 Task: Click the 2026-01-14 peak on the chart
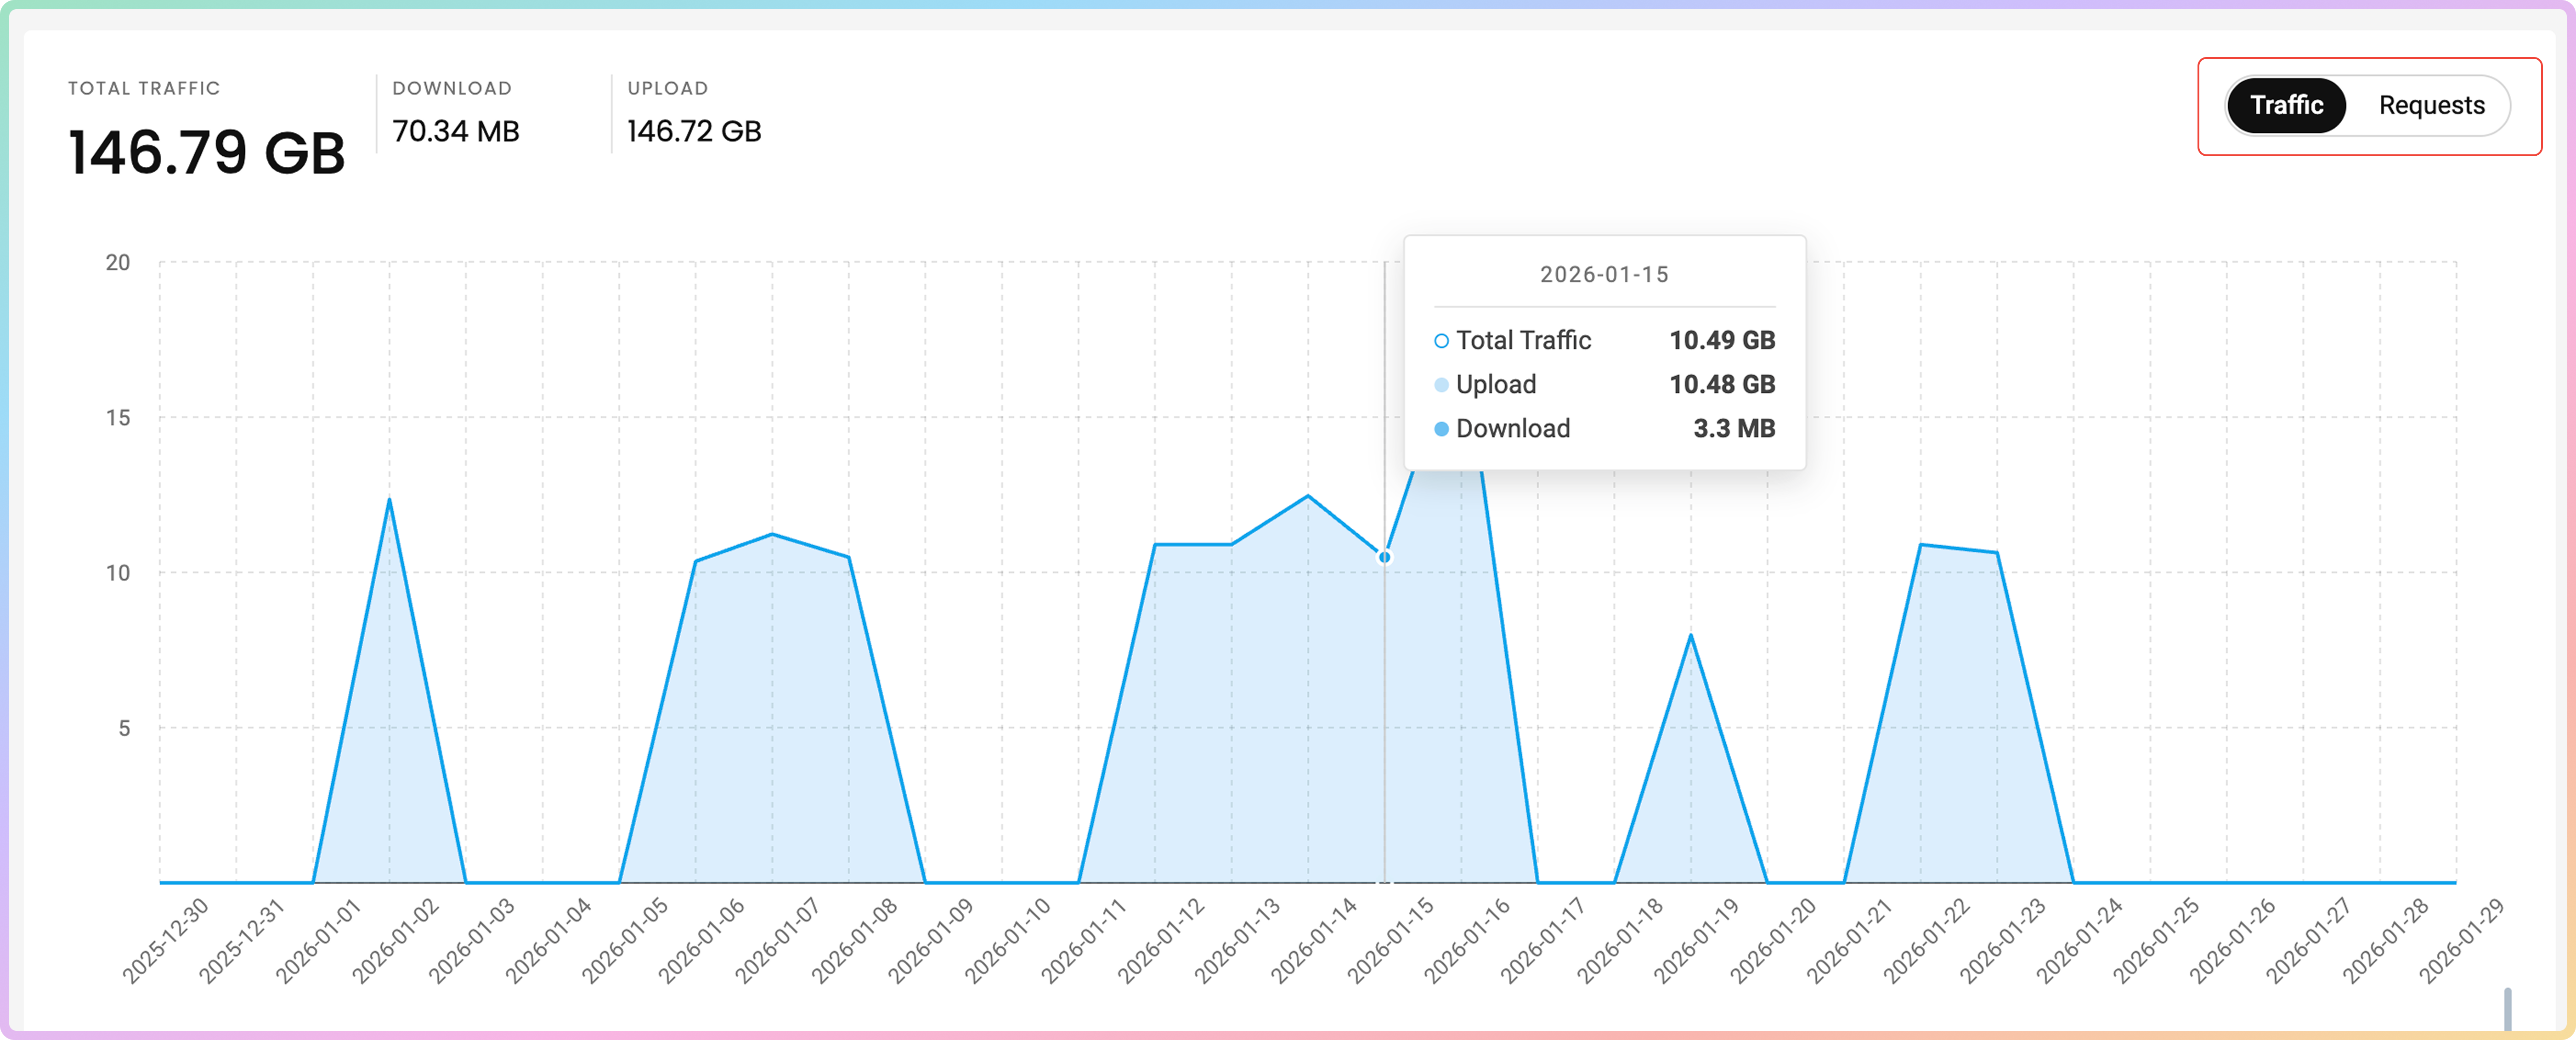click(1308, 496)
